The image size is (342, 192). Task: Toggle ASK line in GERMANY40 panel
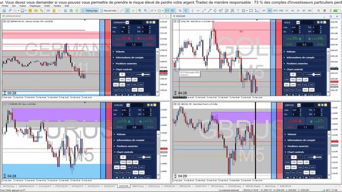click(122, 85)
